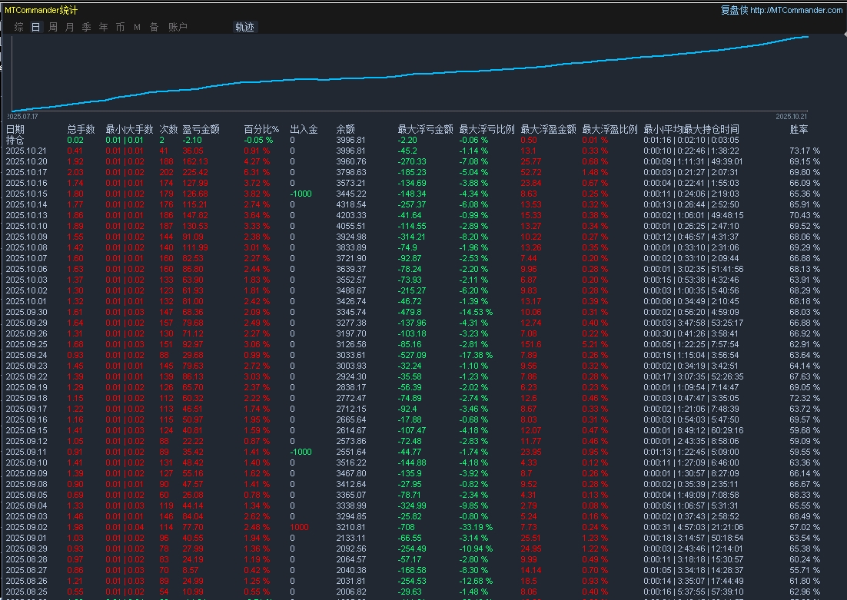
Task: Toggle the 轨迹 track button
Action: coord(244,27)
